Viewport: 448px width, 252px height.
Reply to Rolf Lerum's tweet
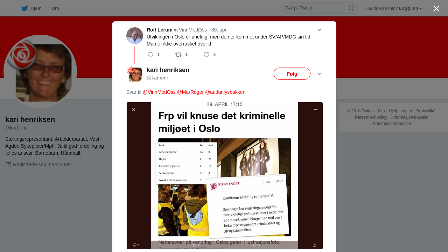[150, 55]
